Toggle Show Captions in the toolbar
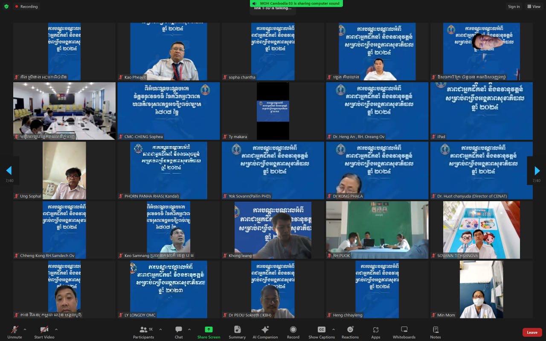This screenshot has height=341, width=546. point(321,329)
